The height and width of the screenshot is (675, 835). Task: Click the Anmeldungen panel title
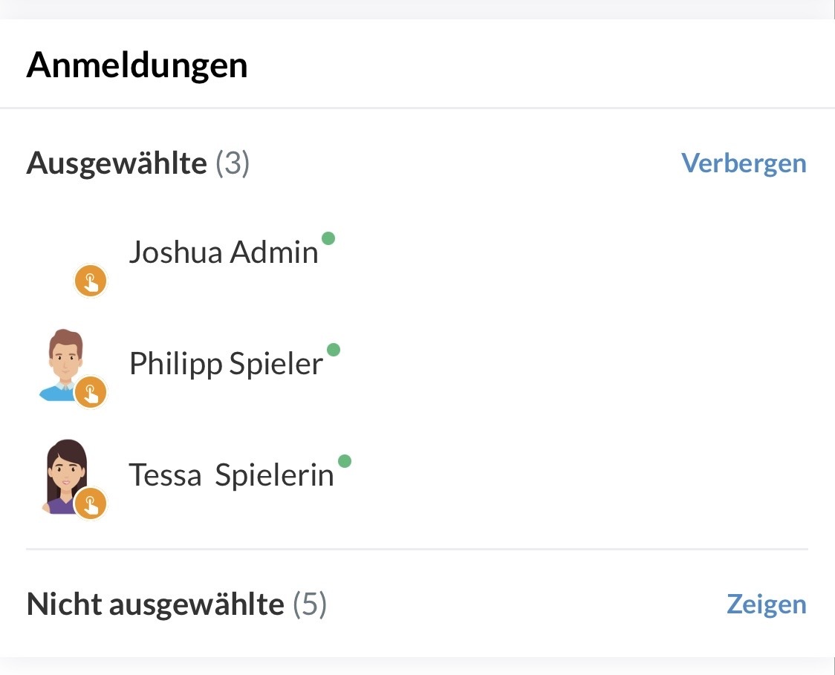pos(137,65)
